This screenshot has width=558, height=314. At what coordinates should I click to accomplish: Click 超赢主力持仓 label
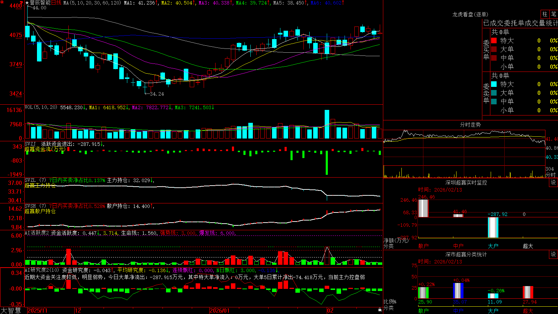tap(40, 185)
